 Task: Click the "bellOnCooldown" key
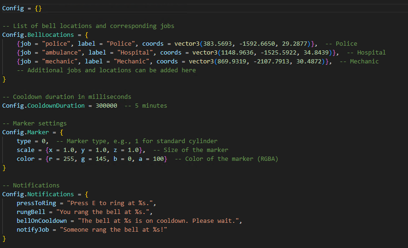41,221
